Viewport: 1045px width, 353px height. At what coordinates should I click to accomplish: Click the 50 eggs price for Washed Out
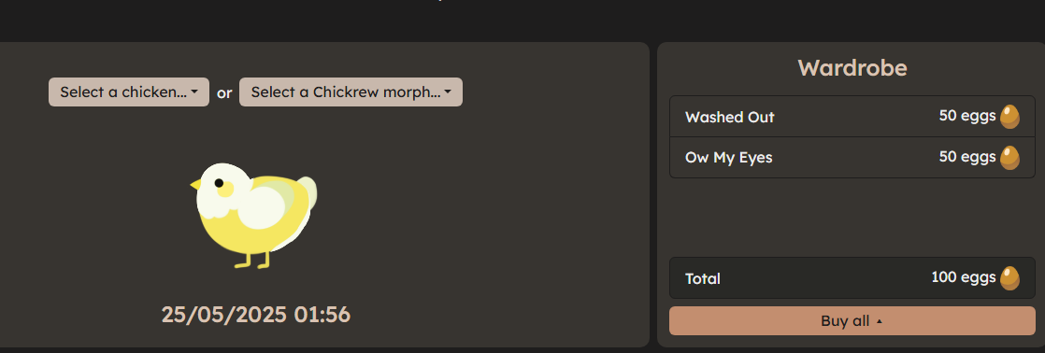tap(967, 116)
